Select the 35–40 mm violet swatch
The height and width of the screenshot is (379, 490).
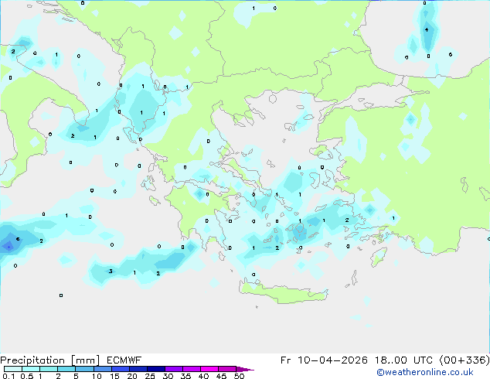191,369
